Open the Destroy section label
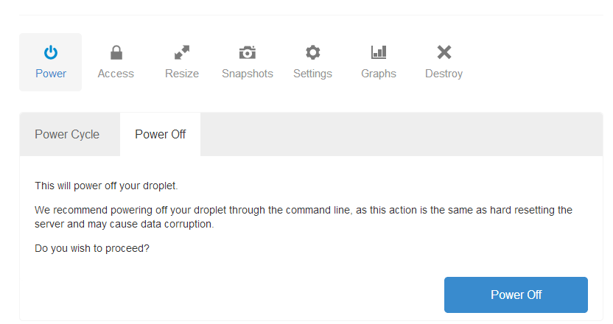Viewport: 613px width, 324px height. click(444, 74)
